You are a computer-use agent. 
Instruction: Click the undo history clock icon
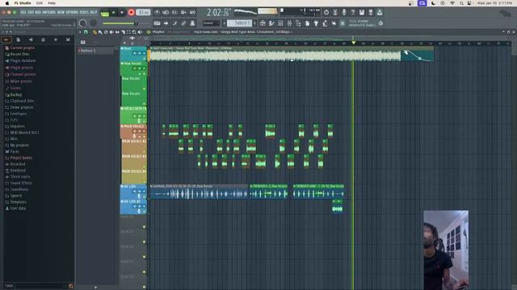click(x=326, y=13)
